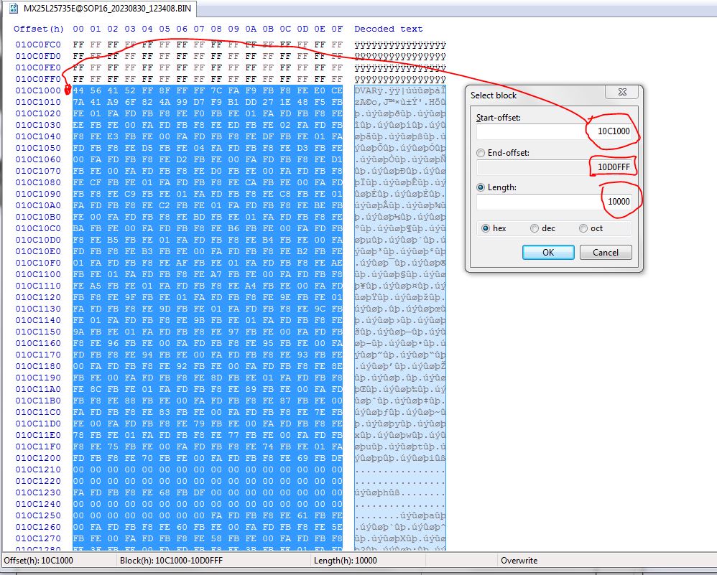The width and height of the screenshot is (717, 575).
Task: Select the End-offset radio button
Action: (480, 153)
